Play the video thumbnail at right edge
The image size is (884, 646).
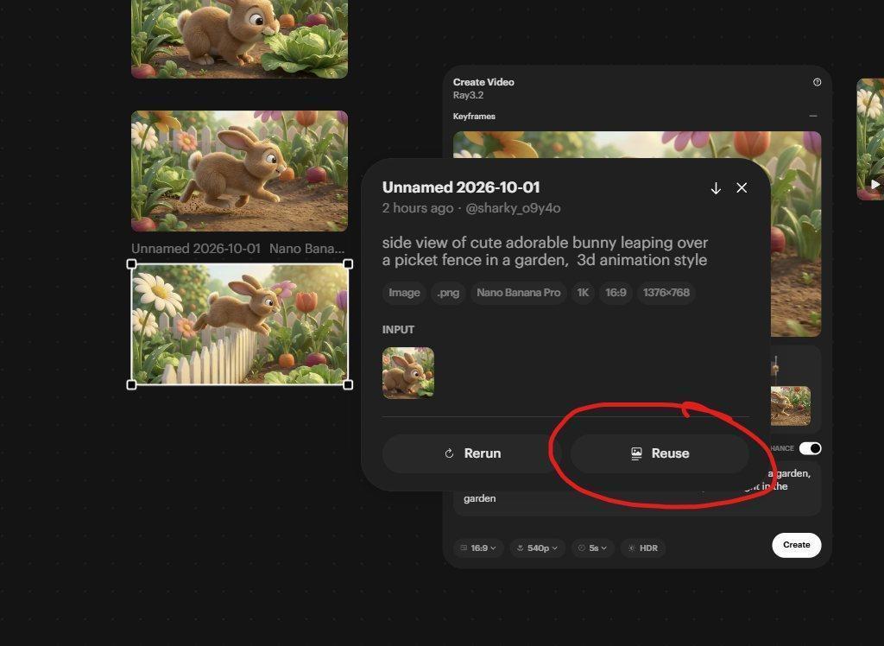click(875, 184)
